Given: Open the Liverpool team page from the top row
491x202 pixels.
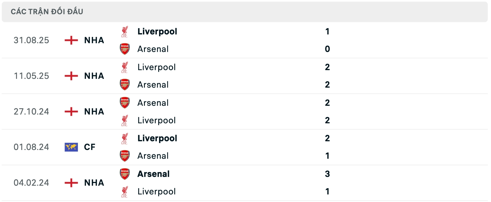Looking at the screenshot, I should tap(157, 31).
